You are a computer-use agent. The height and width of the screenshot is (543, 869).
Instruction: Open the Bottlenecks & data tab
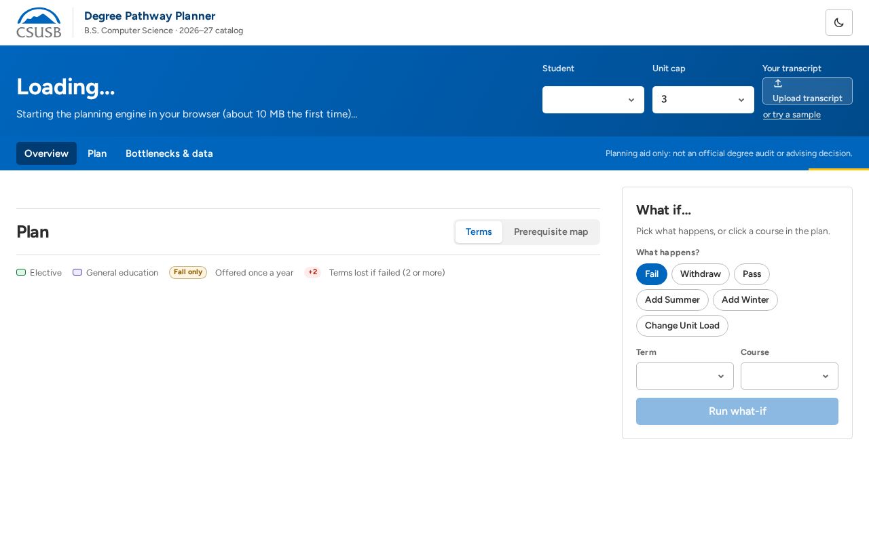tap(169, 153)
